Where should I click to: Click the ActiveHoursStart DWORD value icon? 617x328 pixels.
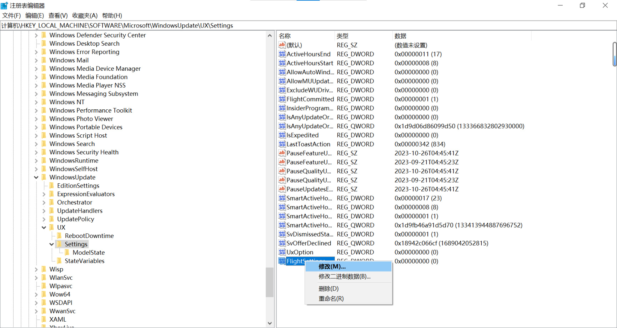[x=282, y=63]
